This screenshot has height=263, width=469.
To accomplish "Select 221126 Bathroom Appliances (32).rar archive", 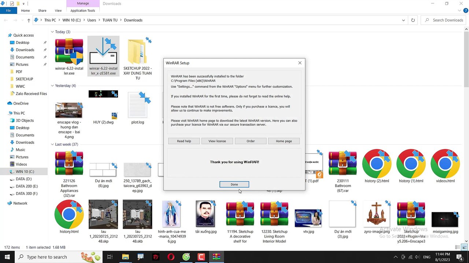I will 69,163.
